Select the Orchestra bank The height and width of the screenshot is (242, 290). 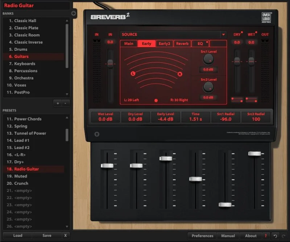point(34,78)
